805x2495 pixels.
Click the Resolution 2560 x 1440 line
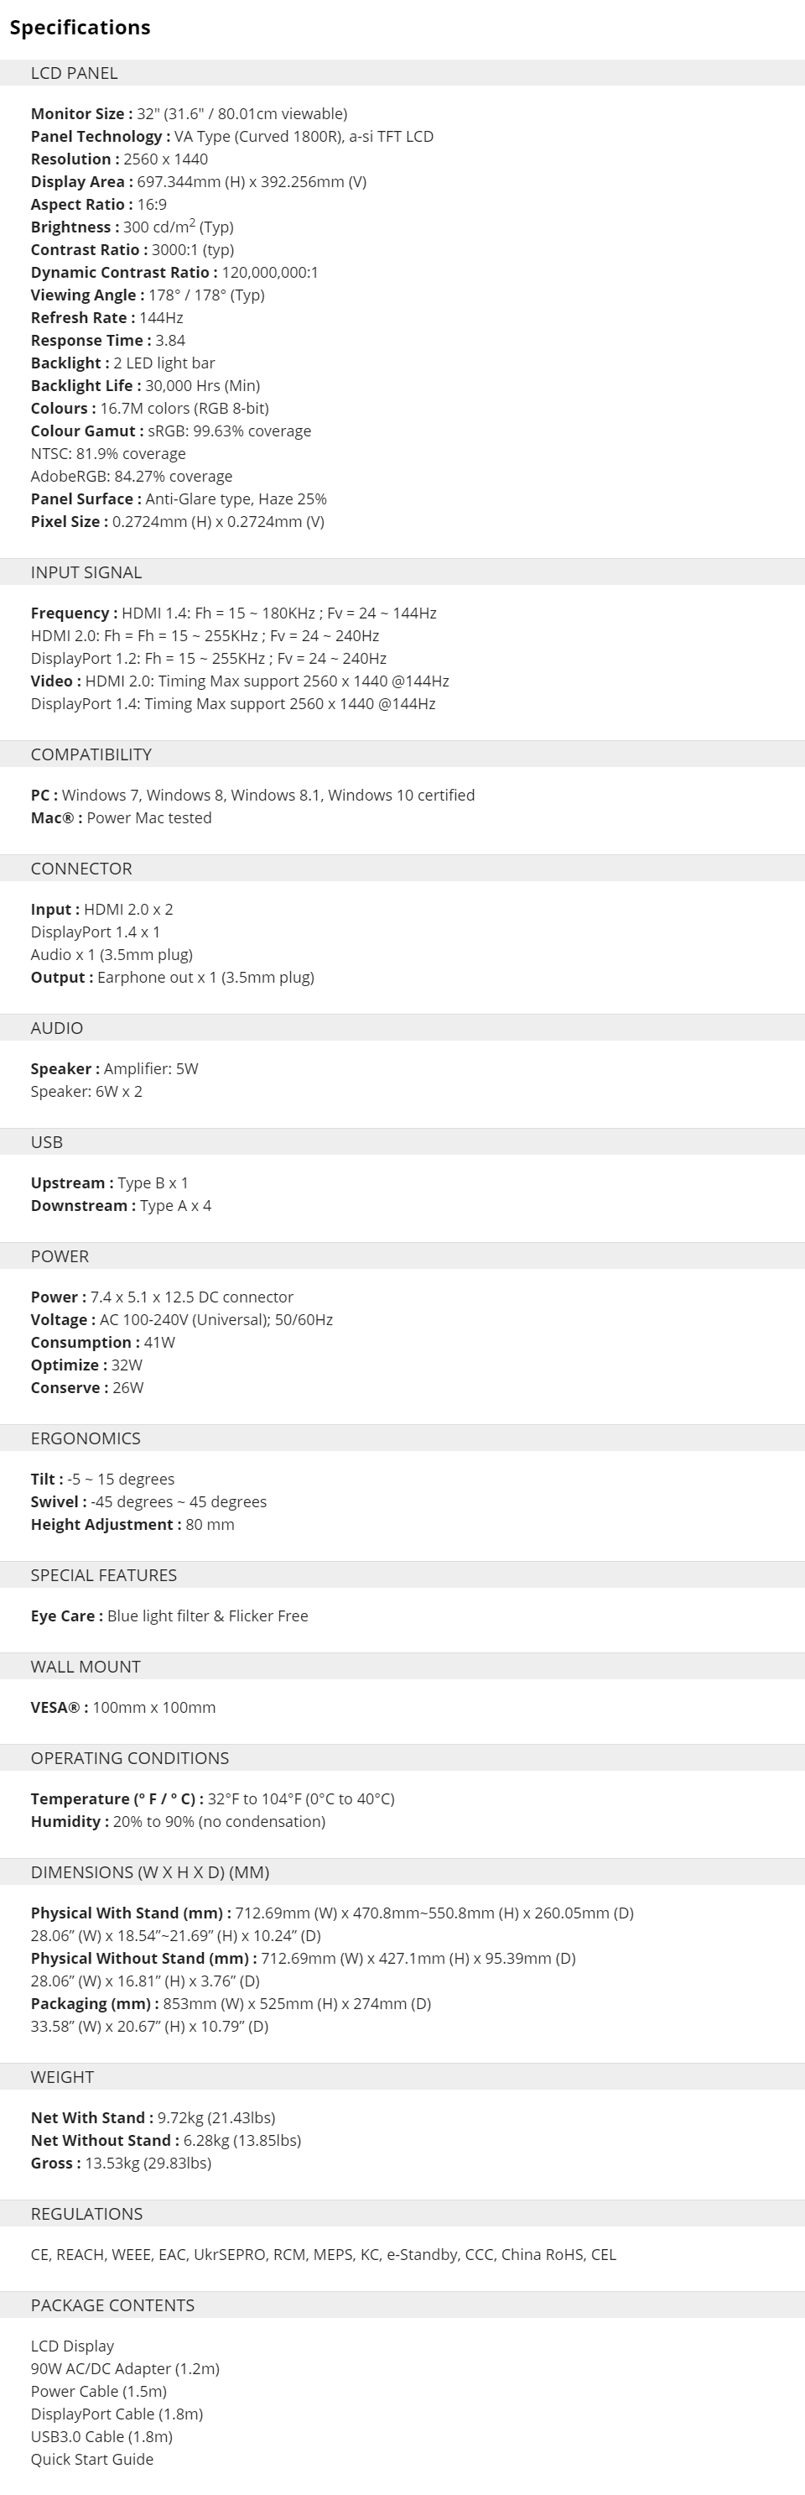tap(119, 159)
